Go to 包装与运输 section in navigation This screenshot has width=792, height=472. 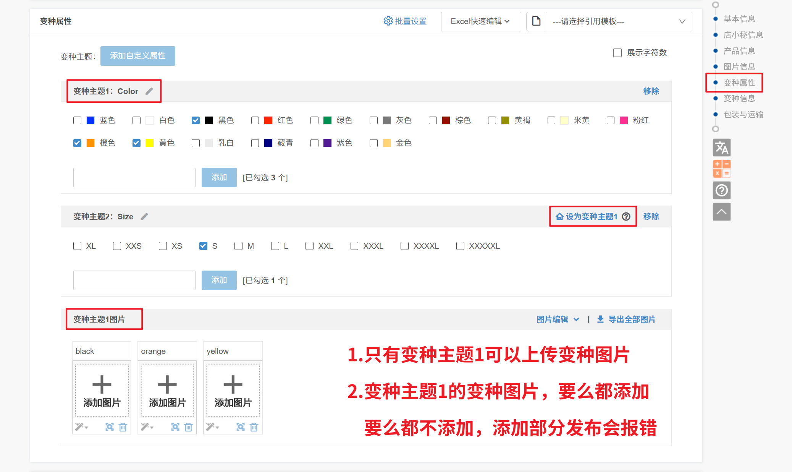(743, 114)
